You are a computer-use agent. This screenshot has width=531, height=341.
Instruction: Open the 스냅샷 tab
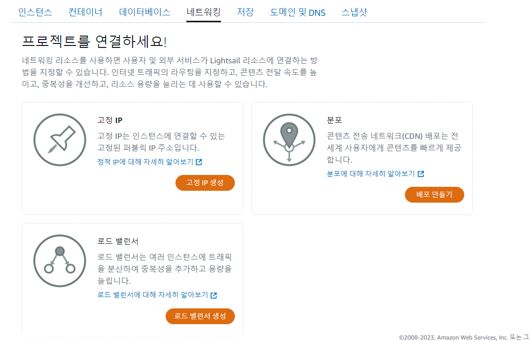(x=354, y=12)
